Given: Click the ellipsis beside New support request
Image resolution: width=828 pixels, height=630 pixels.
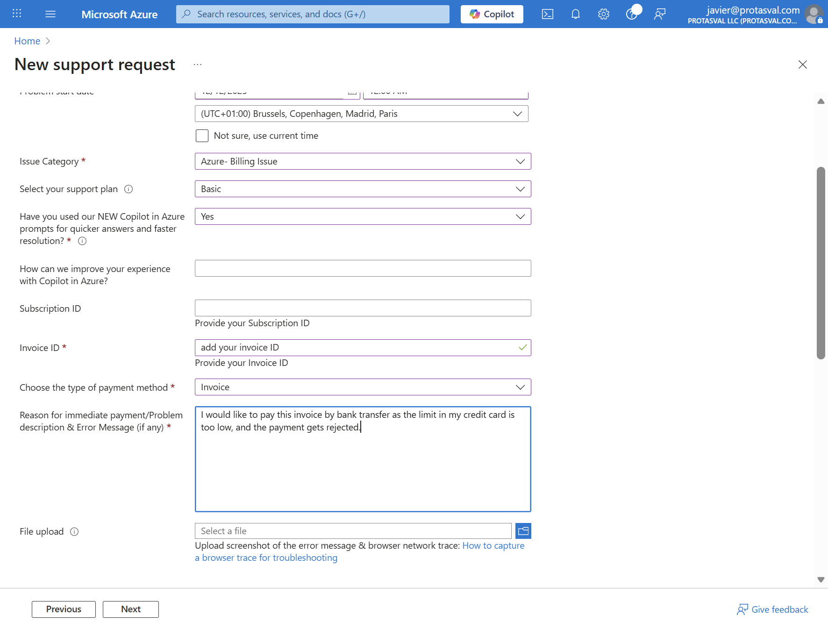Looking at the screenshot, I should tap(198, 64).
